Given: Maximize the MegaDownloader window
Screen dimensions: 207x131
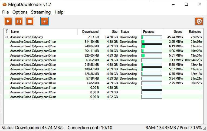Looking at the screenshot, I should (x=186, y=4).
